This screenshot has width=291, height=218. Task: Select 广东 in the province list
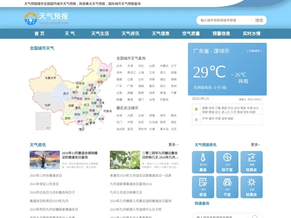point(119,86)
